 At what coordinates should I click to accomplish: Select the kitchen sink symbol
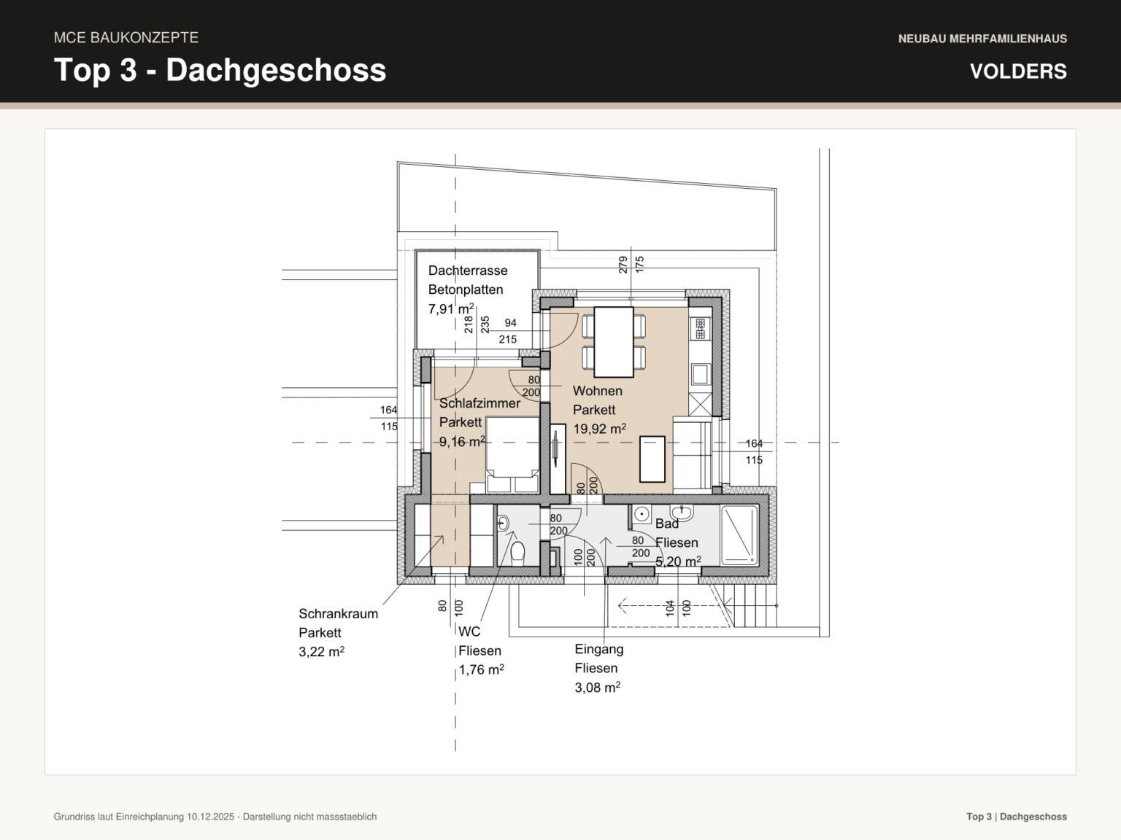coord(700,373)
